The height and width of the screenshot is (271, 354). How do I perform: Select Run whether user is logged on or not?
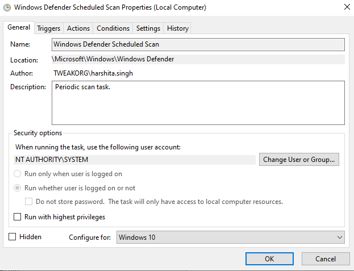(18, 188)
